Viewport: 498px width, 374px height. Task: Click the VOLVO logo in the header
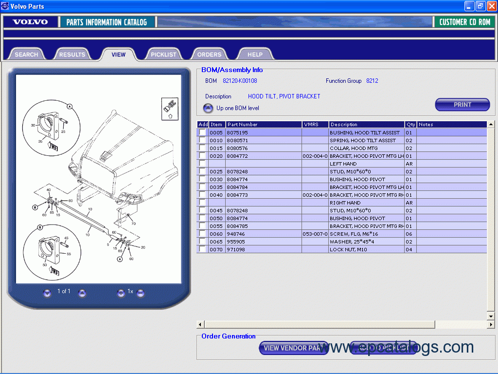[30, 22]
